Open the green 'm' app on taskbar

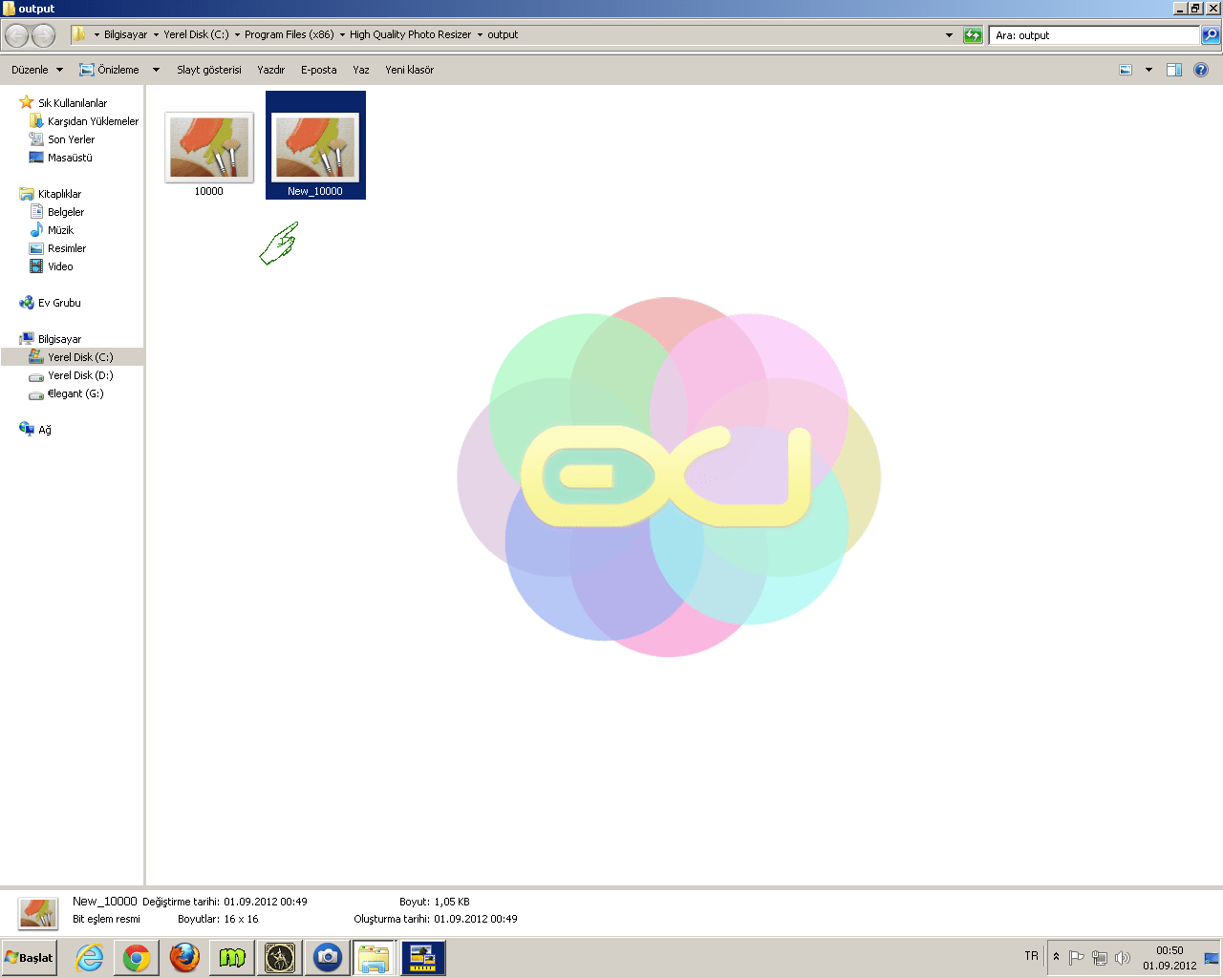point(232,958)
